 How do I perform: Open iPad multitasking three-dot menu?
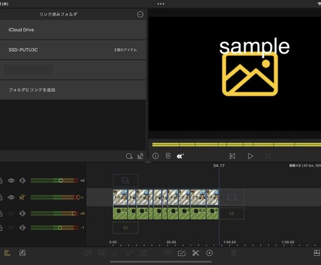160,4
